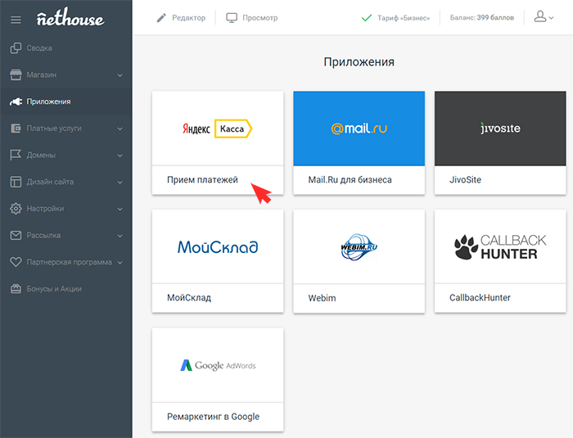Open the user account dropdown arrow
This screenshot has height=438, width=573.
551,17
